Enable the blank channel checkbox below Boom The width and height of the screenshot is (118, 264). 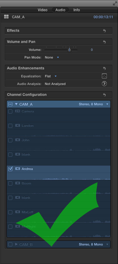coord(10,198)
